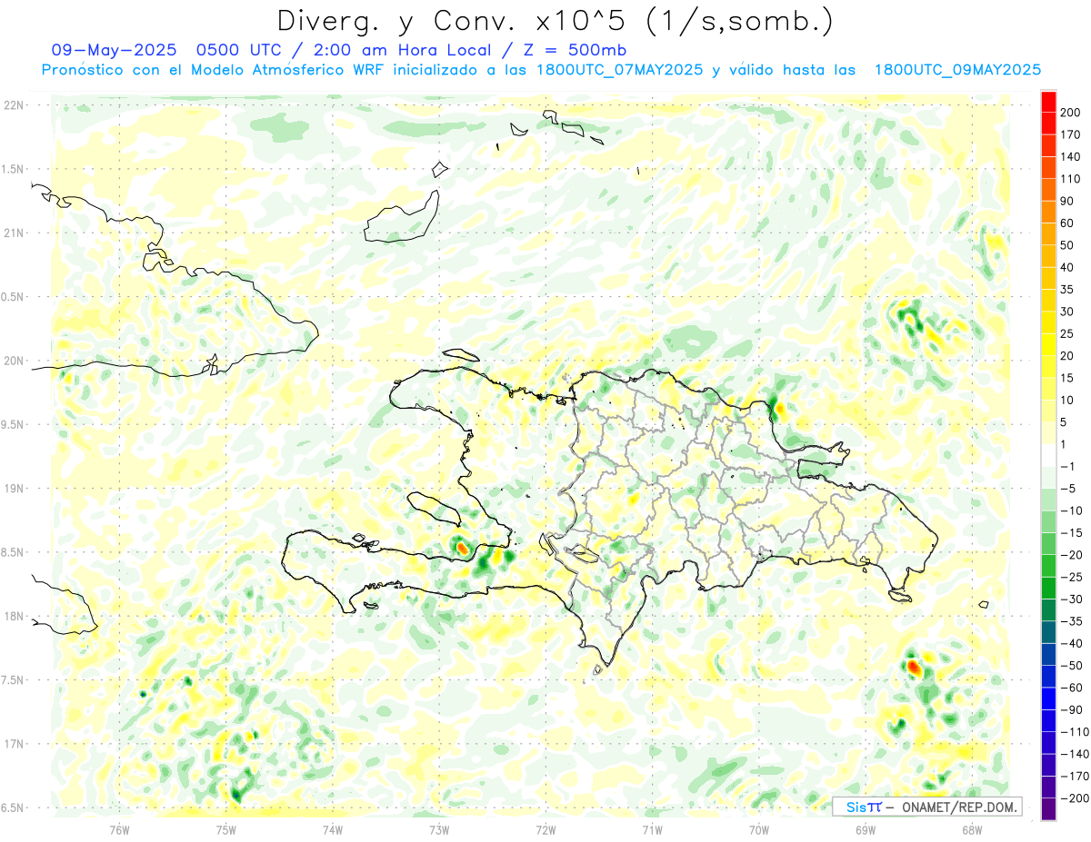Click the '1800UTC_07MAY2025' initialization time
The width and height of the screenshot is (1091, 842).
pyautogui.click(x=619, y=70)
